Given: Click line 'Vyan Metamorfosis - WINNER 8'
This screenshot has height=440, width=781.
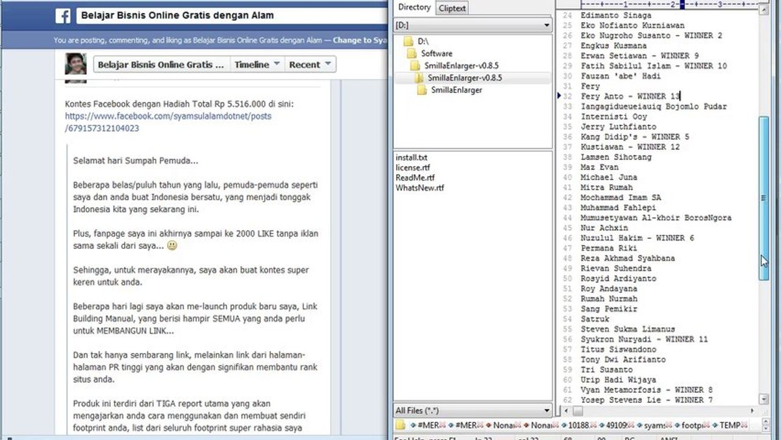Looking at the screenshot, I should coord(647,390).
